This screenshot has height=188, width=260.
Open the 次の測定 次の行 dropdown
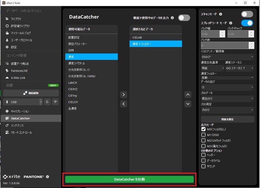point(227,110)
